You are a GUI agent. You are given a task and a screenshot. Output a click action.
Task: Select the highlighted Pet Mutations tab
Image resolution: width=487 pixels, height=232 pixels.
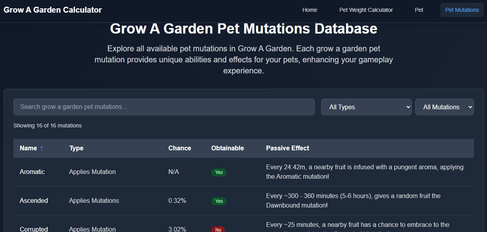(462, 9)
